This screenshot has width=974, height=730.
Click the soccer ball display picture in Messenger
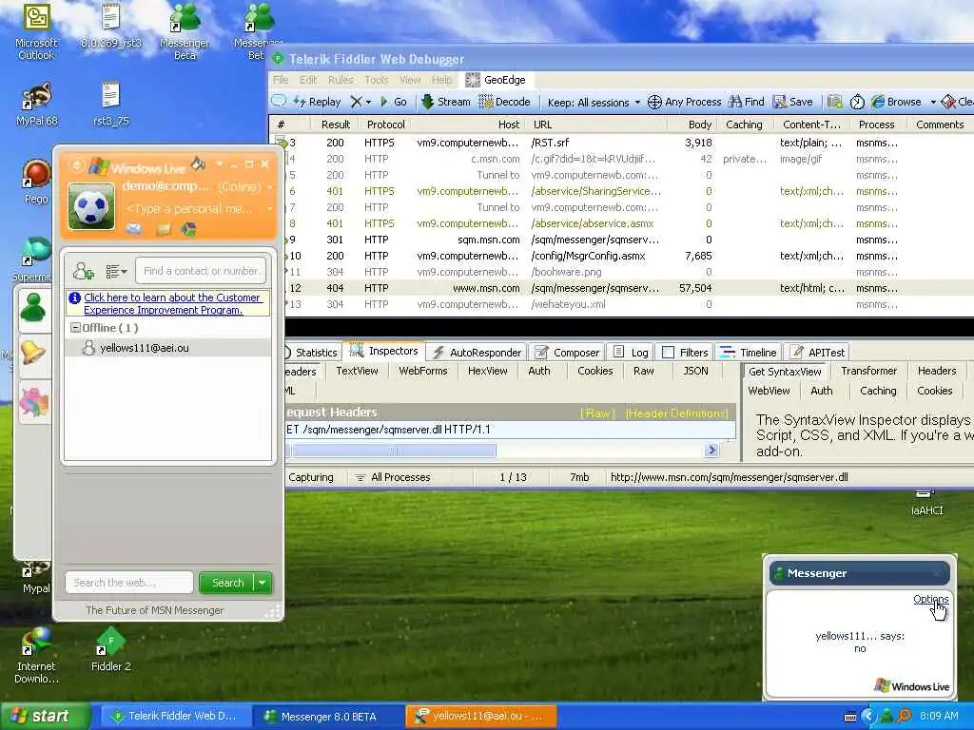tap(91, 206)
